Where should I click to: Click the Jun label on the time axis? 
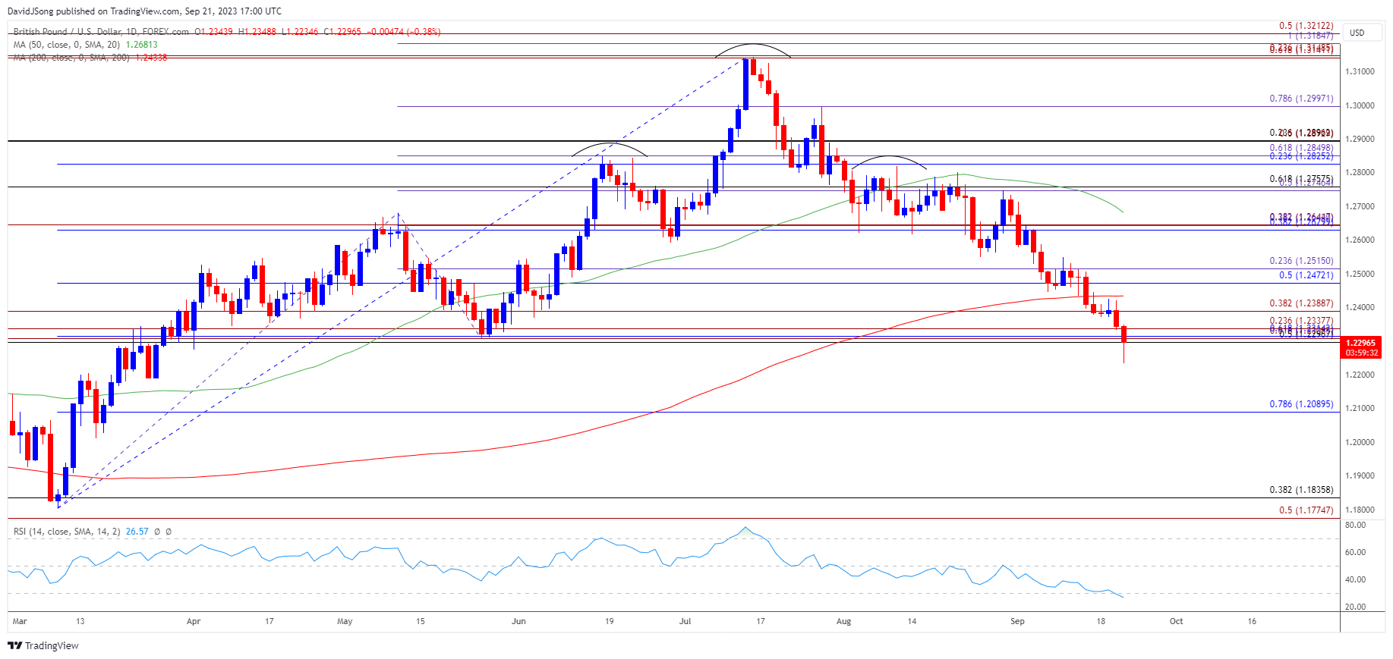click(518, 621)
